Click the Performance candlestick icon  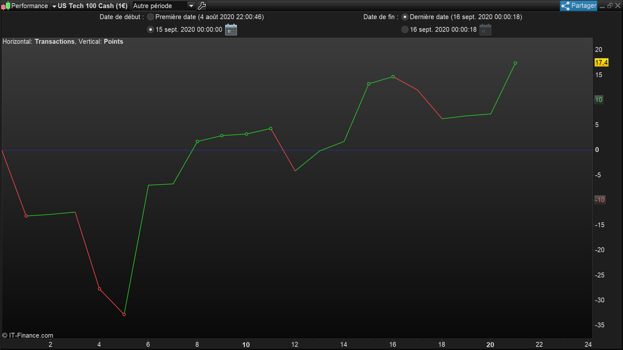tap(6, 6)
